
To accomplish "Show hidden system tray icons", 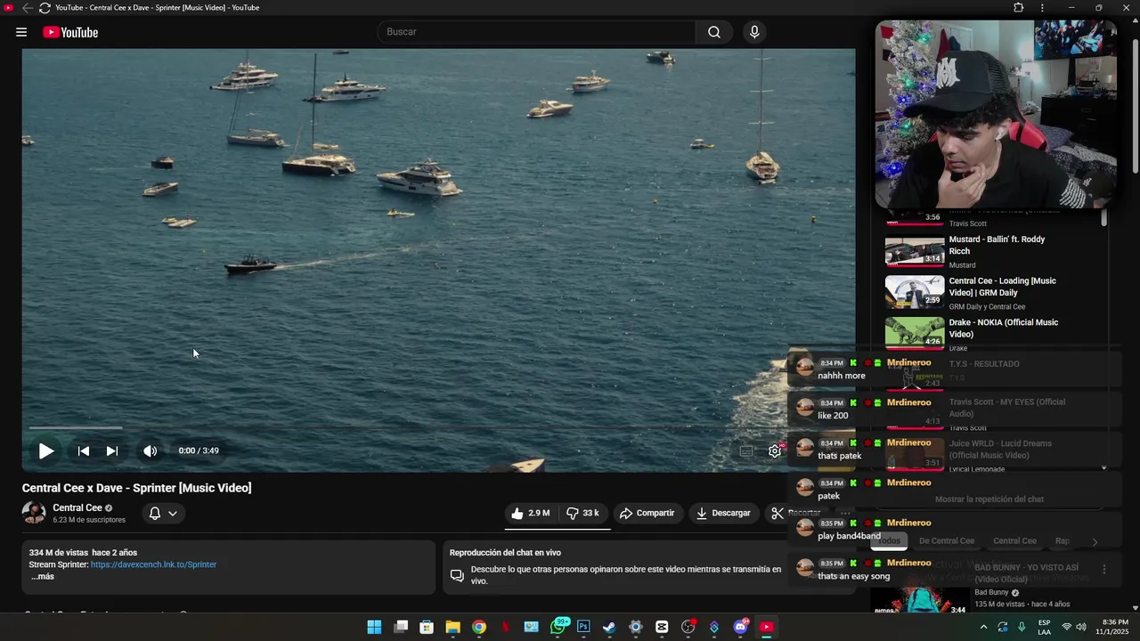I will [x=983, y=627].
